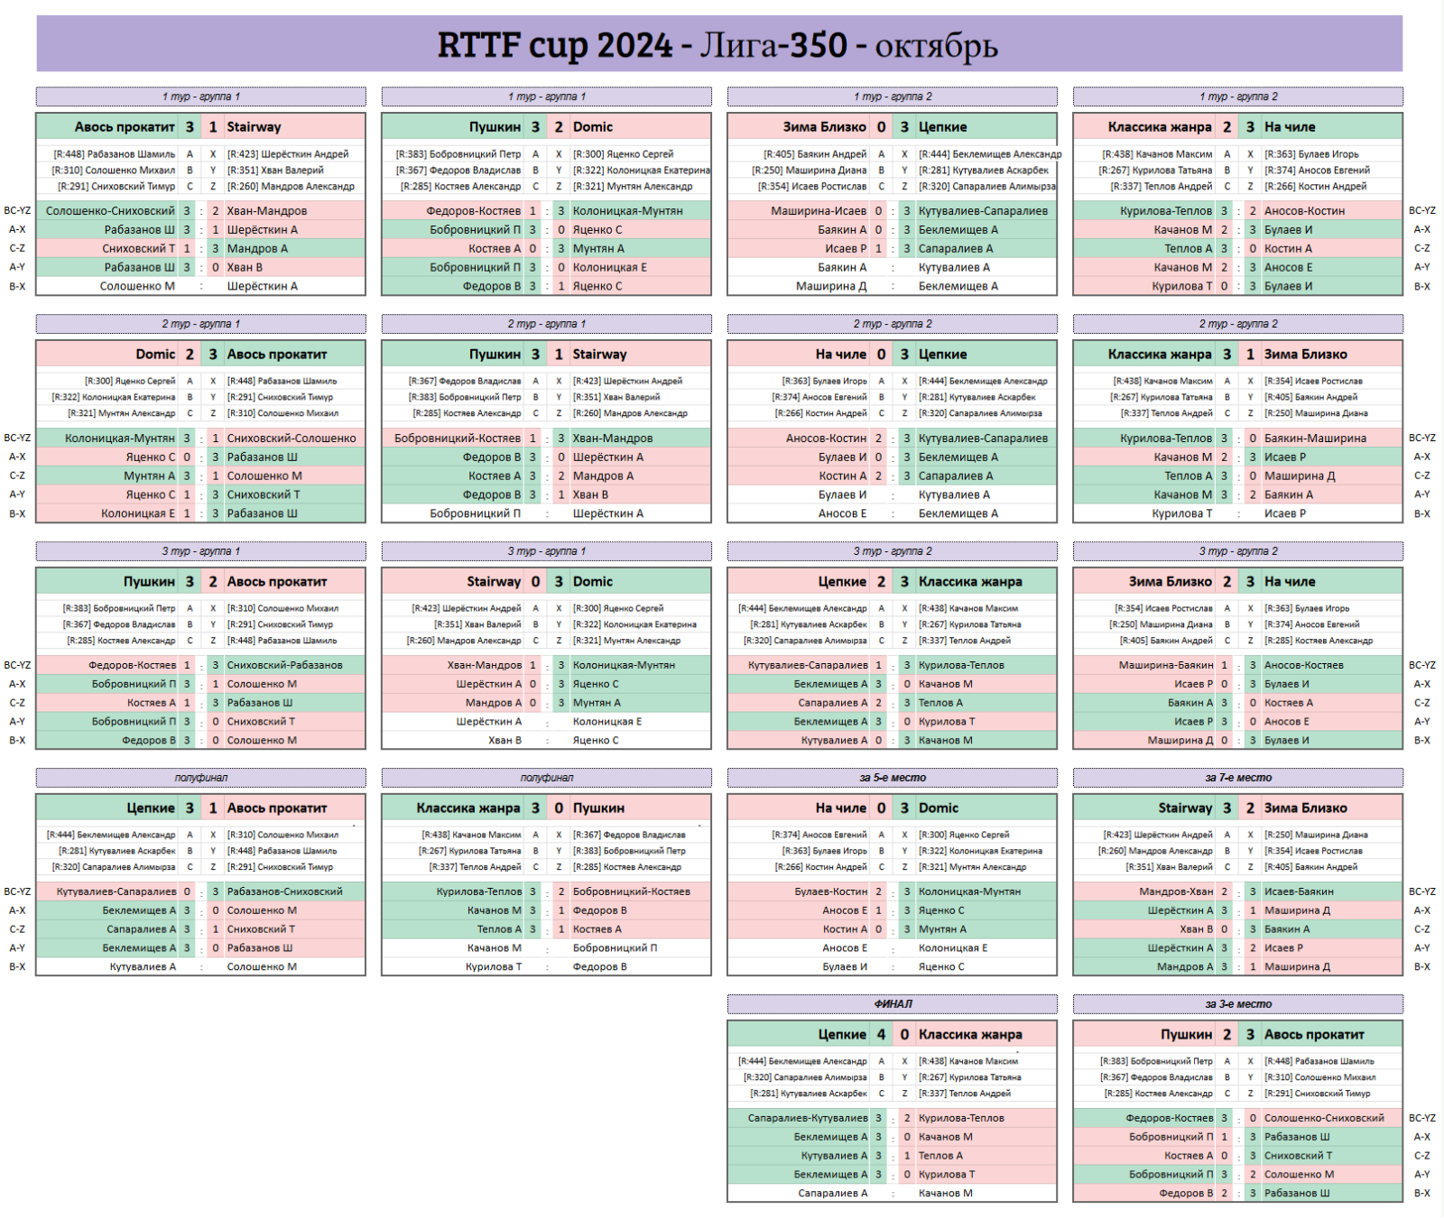
Task: Select the pair 'Исаев-Баякин'
Action: (1299, 891)
